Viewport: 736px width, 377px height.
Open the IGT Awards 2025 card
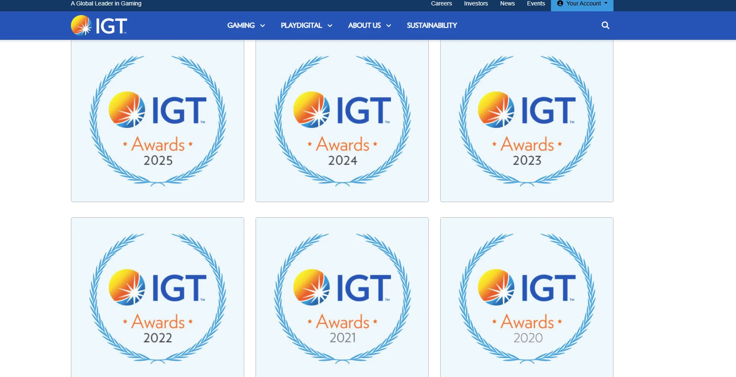point(157,121)
